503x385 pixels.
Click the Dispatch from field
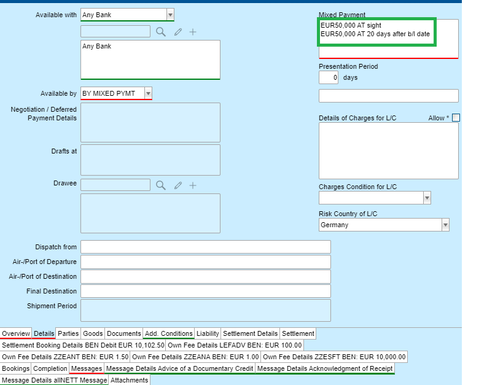point(206,247)
